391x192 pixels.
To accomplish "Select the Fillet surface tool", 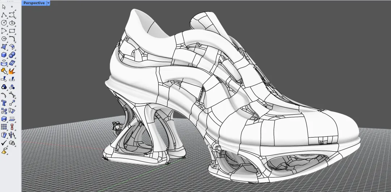I will [12, 47].
